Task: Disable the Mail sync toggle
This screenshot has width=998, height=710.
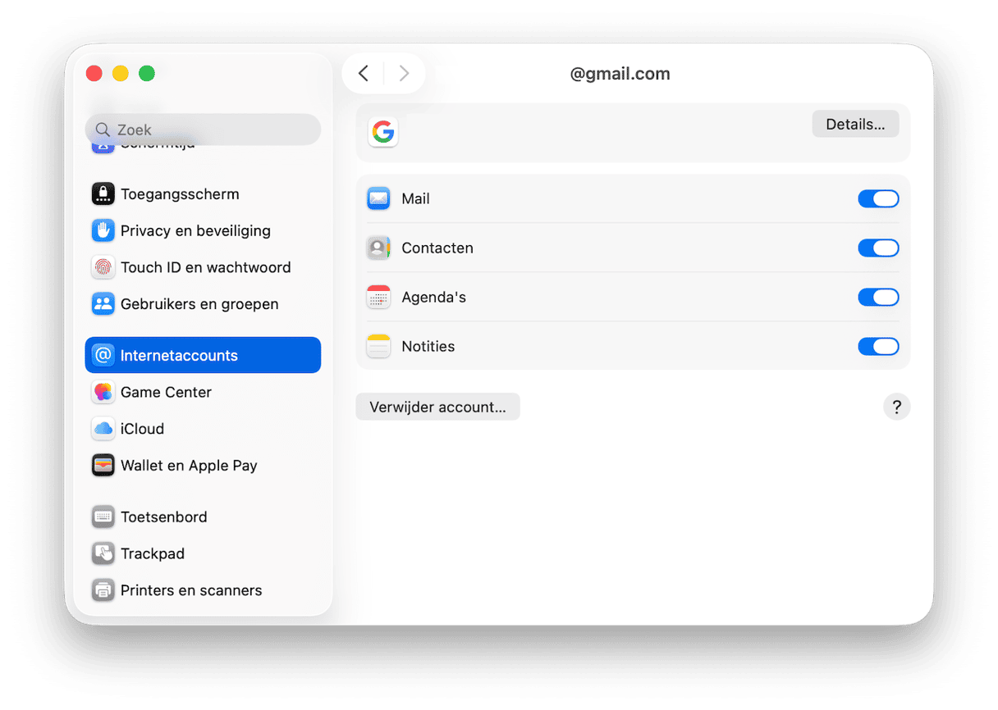Action: [878, 198]
